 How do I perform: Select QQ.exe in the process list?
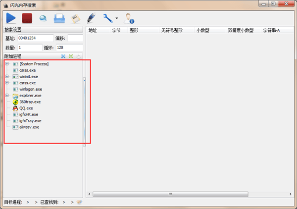[26, 108]
